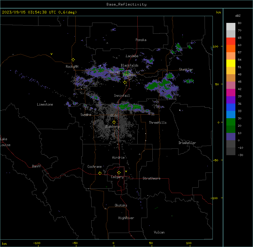Click the Lake Louise label

(x=5, y=142)
